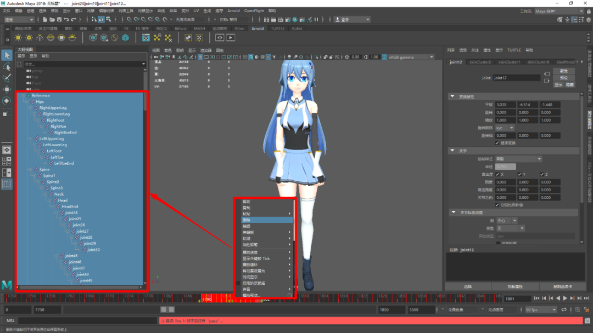Collapse the 变换属性 section
Viewport: 593px width, 333px height.
pyautogui.click(x=452, y=96)
